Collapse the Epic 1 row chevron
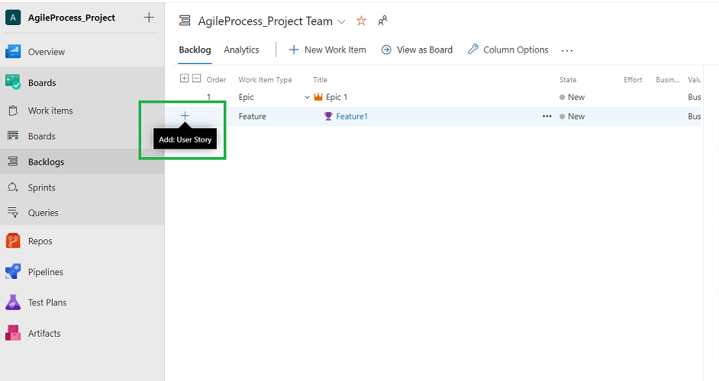Screen dimensions: 719x381 tap(308, 98)
